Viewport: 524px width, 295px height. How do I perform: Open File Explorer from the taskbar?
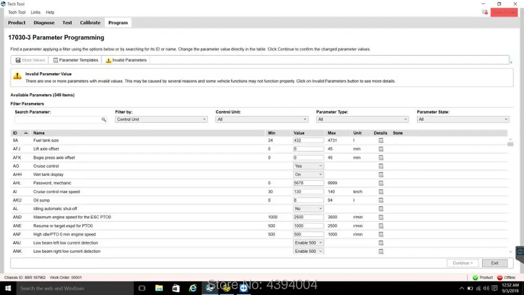(159, 288)
